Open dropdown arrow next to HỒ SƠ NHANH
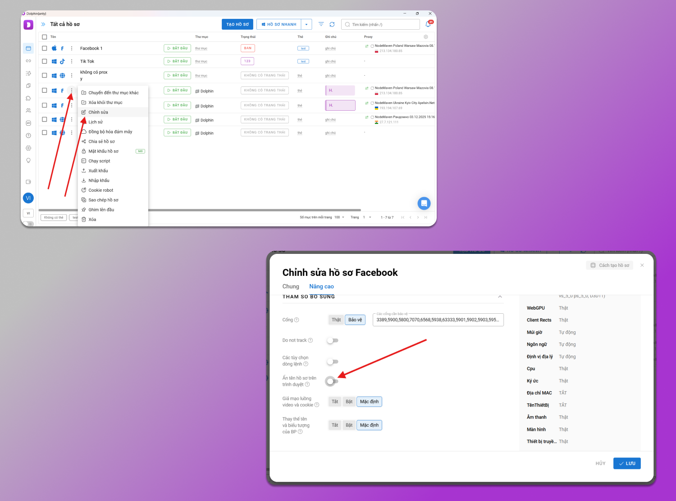The image size is (676, 501). click(x=306, y=24)
